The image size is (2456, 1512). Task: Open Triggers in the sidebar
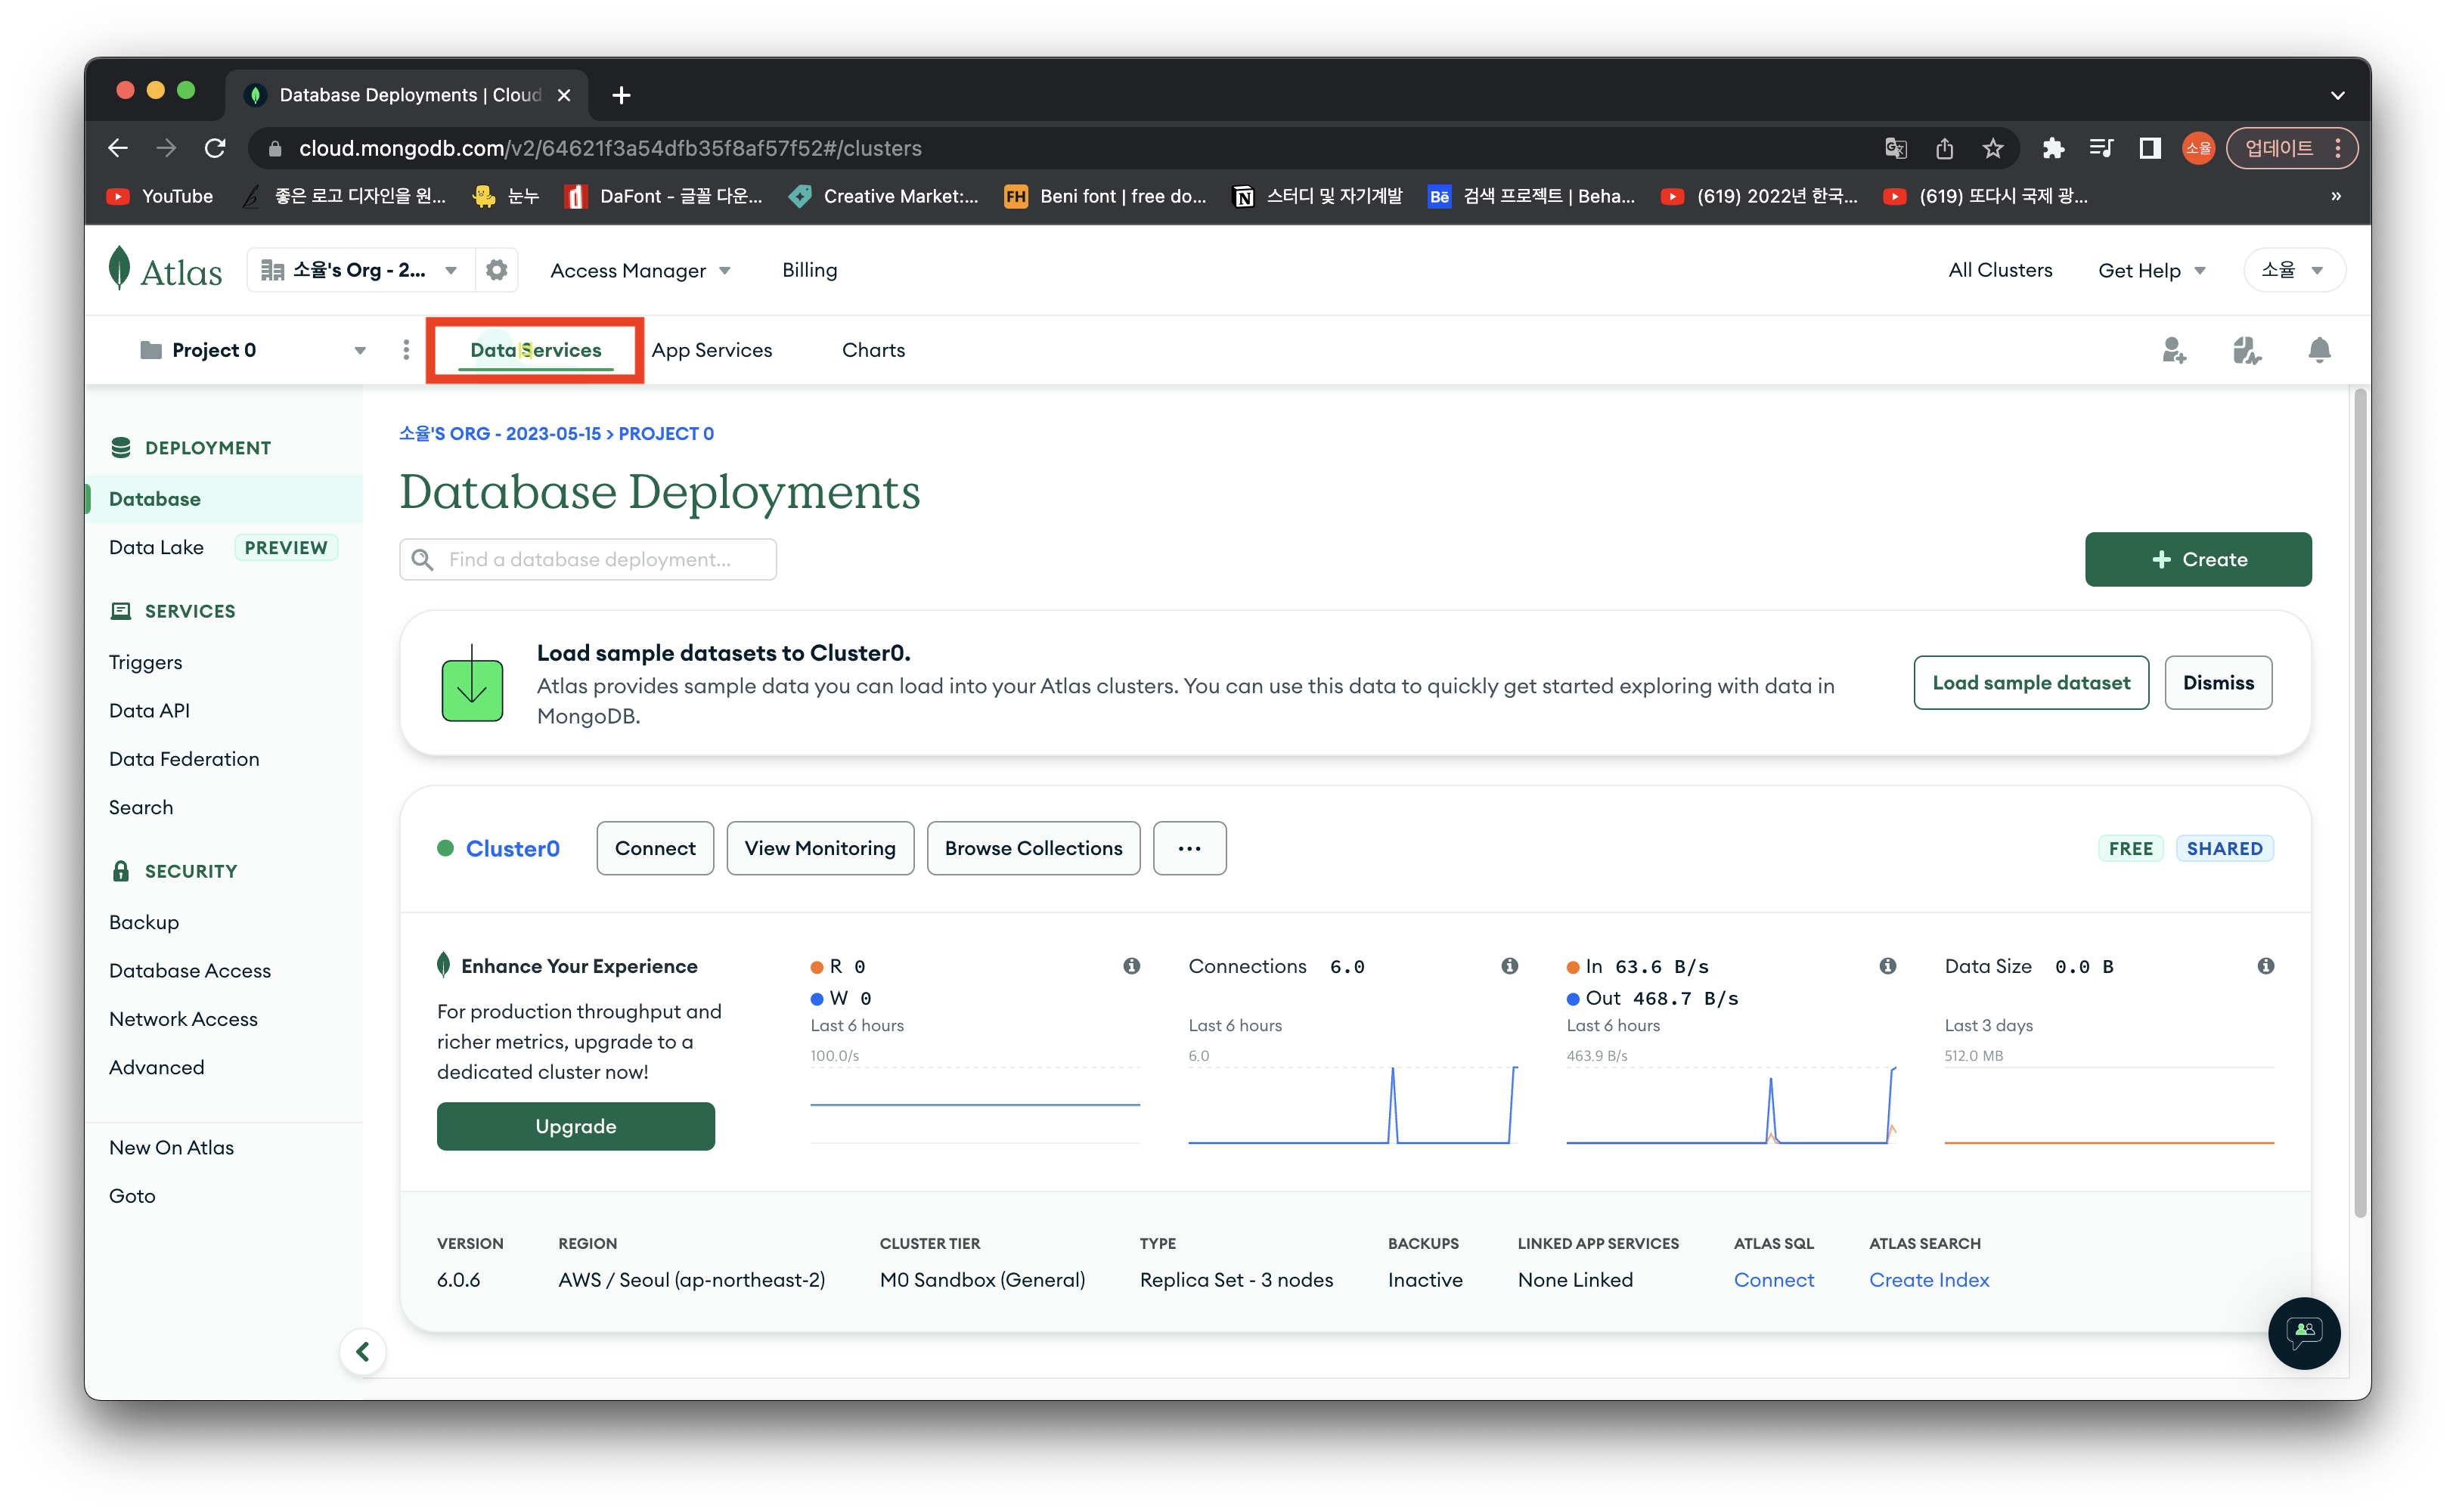point(146,662)
